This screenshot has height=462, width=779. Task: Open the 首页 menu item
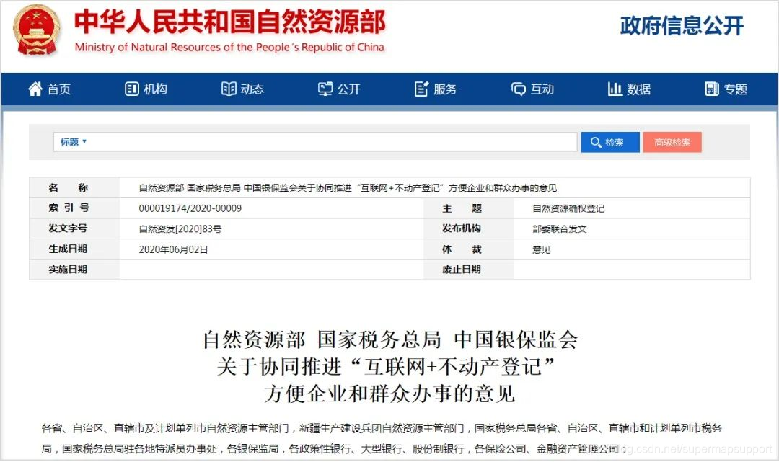coord(49,89)
